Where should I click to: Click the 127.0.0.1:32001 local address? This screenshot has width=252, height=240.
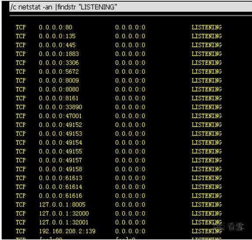coord(64,222)
